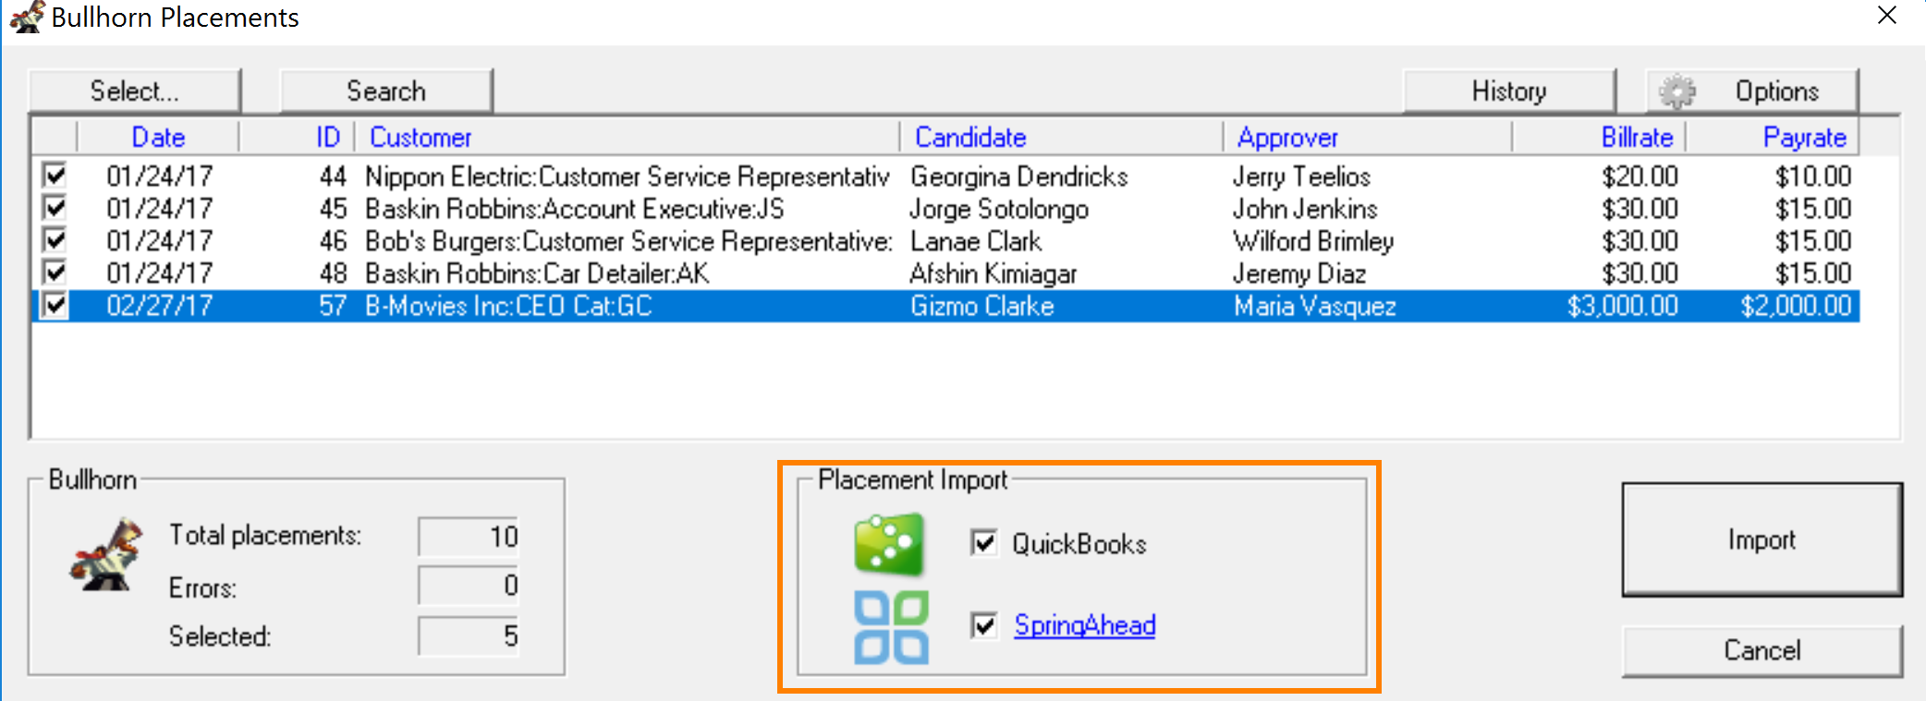Click the Search button

[386, 91]
